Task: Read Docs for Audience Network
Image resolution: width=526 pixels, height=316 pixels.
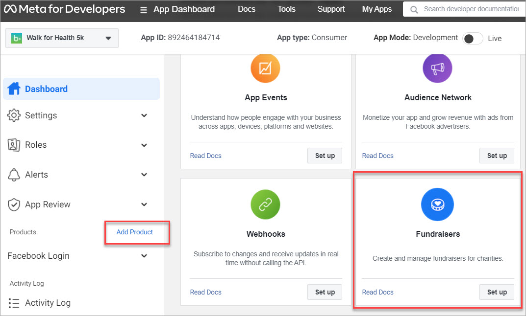Action: point(378,156)
